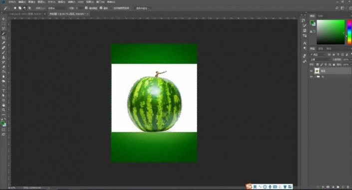The image size is (352, 190).
Task: Open the Character panel icon (A)
Action: [305, 43]
